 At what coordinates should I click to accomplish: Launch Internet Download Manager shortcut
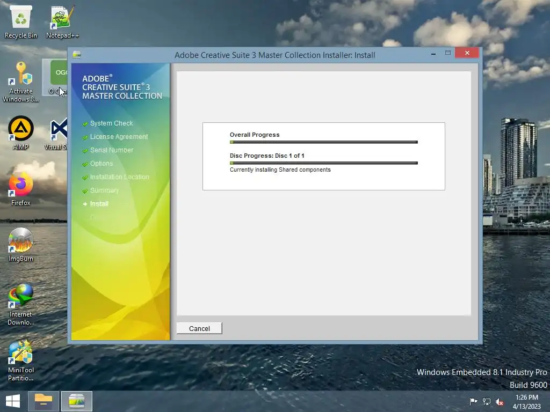pos(21,305)
